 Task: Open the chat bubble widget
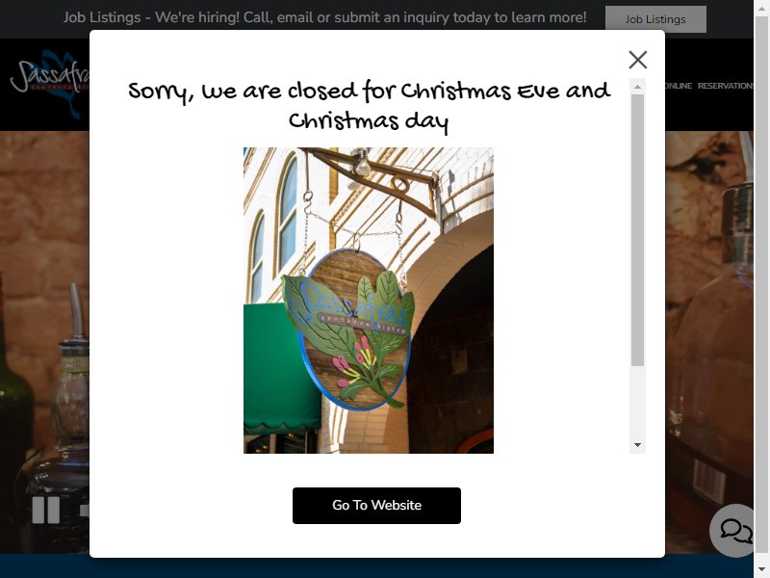click(733, 531)
